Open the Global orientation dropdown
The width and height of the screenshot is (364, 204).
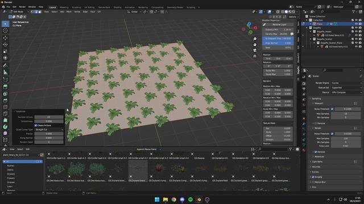coord(134,11)
